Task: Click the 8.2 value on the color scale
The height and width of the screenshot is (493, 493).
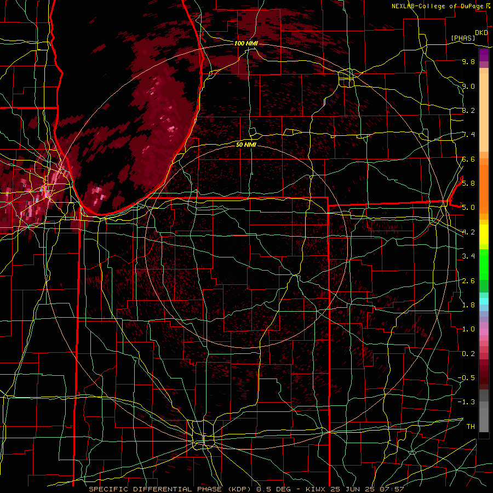Action: [468, 110]
